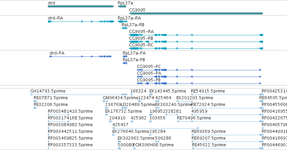The width and height of the screenshot is (287, 150).
Task: Open the RpL37a-PB protein label
Action: 134,60
